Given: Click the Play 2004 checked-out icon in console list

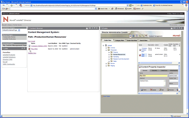Looking at the screenshot, I should 140,55.
